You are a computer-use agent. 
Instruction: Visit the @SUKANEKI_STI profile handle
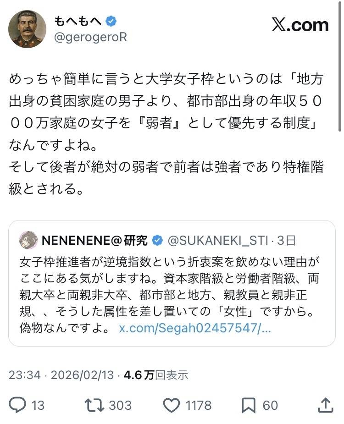[218, 240]
